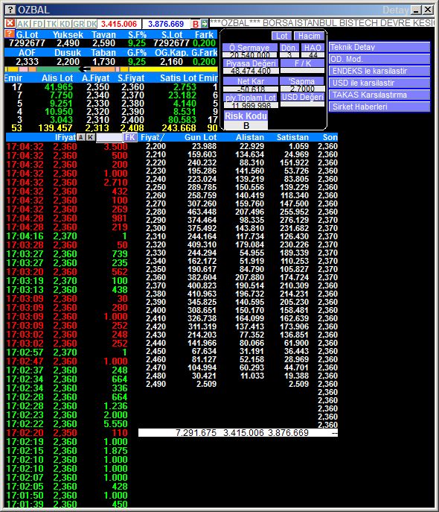Click the Satistan column header

pos(292,137)
